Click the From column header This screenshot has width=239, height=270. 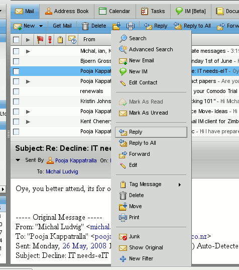point(89,40)
